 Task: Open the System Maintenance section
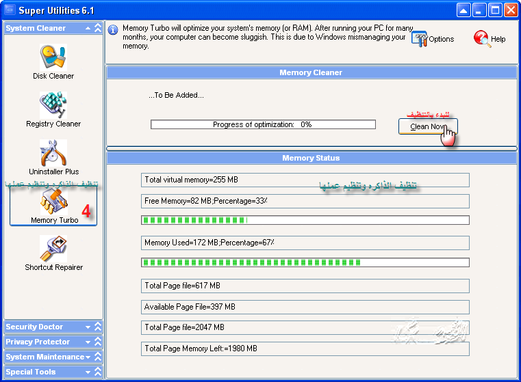(x=53, y=357)
